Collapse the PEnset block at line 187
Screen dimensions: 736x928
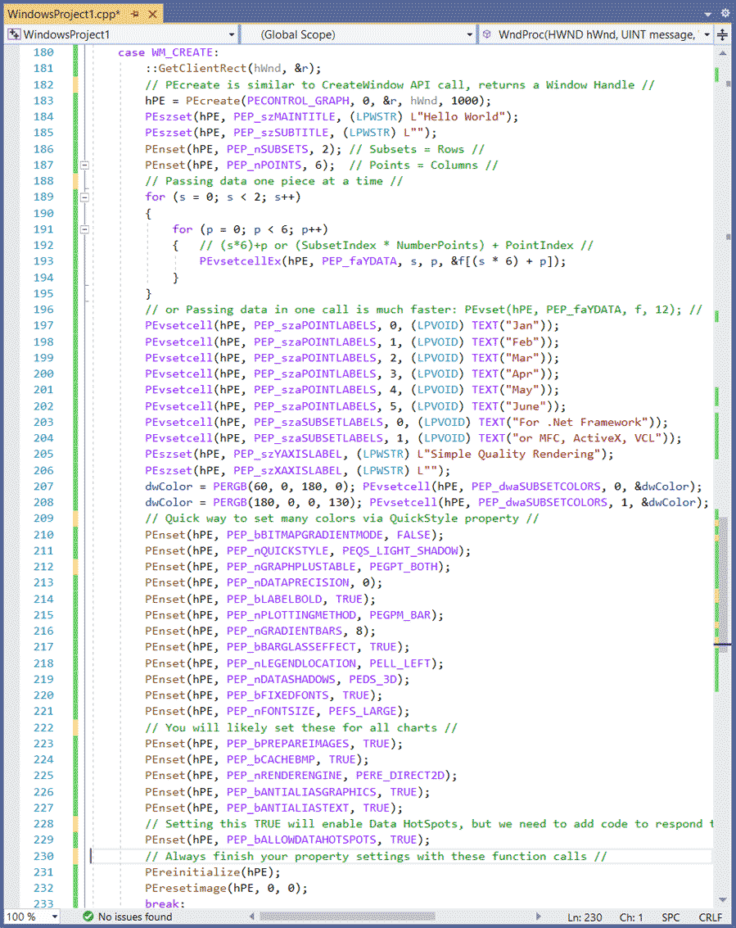point(85,165)
